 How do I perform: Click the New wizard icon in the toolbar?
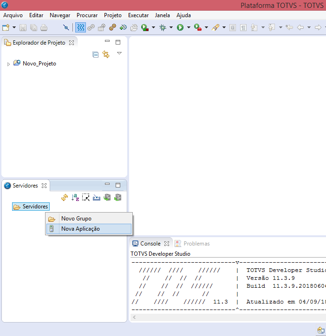tap(6, 27)
